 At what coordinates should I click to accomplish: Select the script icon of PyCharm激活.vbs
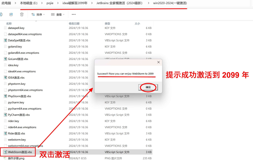coord(5,115)
